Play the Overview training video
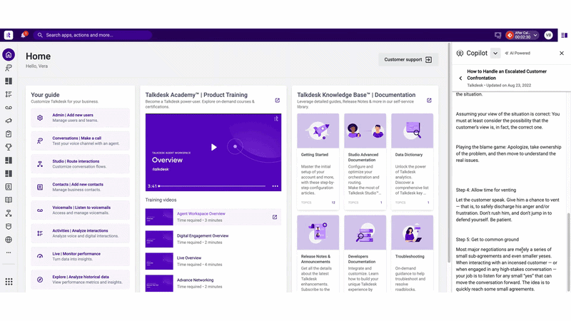This screenshot has width=571, height=321. point(213,147)
